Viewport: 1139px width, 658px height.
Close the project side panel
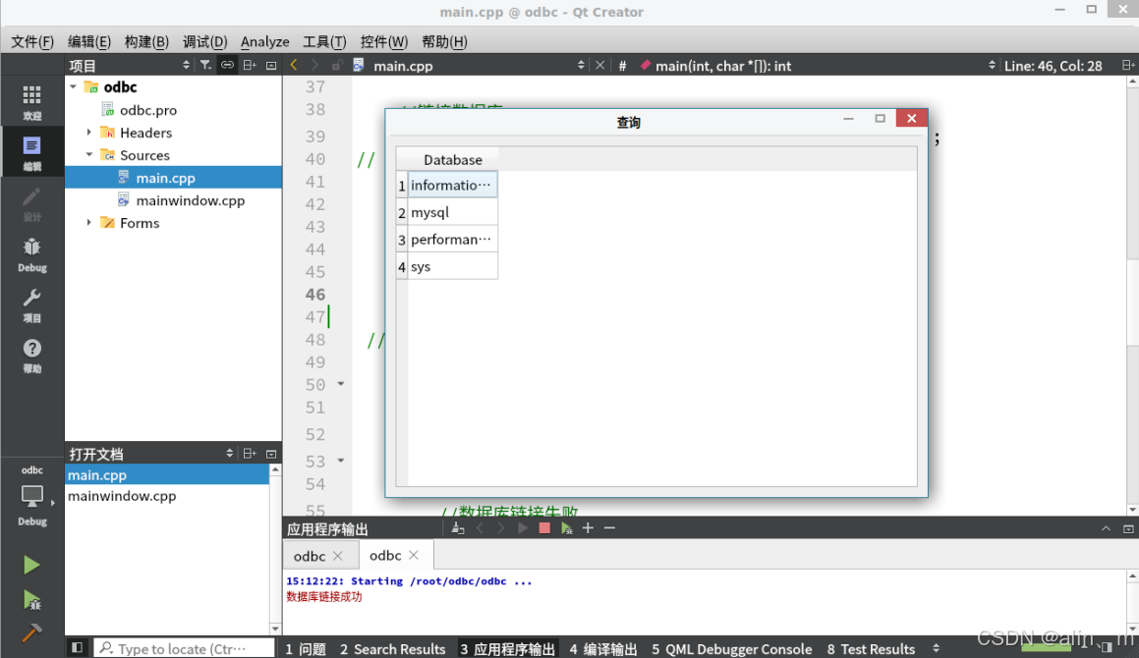tap(271, 66)
